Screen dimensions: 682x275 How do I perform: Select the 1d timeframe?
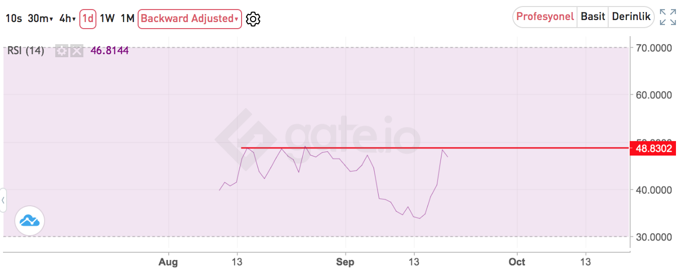click(87, 19)
